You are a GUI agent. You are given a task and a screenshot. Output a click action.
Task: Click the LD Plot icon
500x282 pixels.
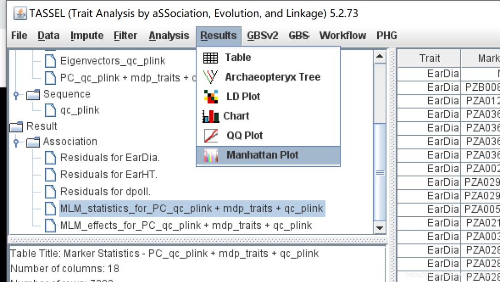pyautogui.click(x=211, y=97)
